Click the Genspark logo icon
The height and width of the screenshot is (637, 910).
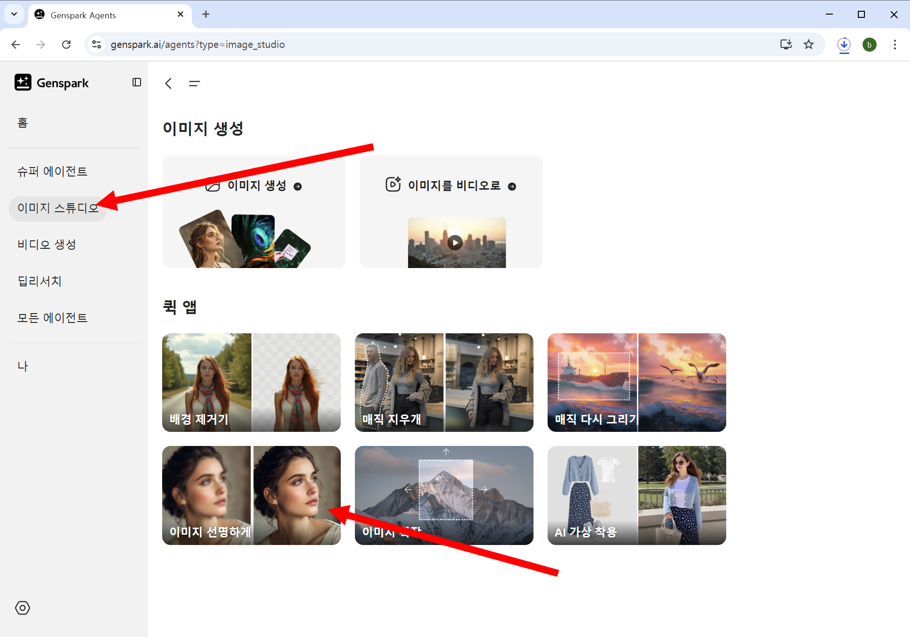pyautogui.click(x=23, y=83)
